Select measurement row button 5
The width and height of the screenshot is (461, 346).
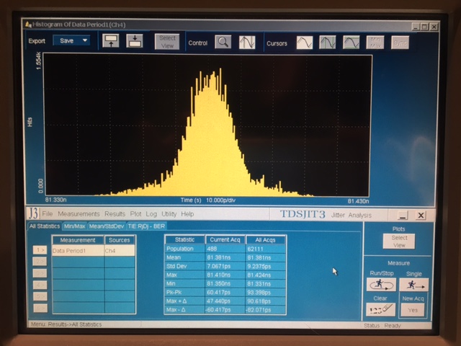point(40,296)
